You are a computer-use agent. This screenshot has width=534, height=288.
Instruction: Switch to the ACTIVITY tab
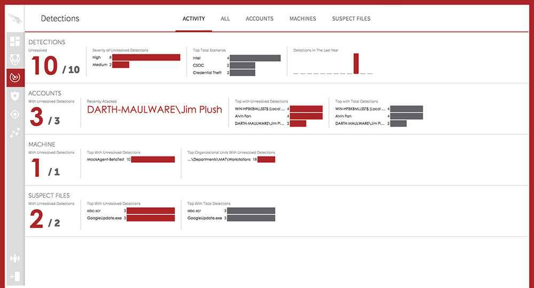[x=194, y=19]
